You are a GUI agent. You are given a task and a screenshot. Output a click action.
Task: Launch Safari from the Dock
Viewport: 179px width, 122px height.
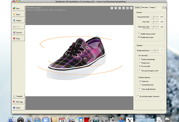37,120
